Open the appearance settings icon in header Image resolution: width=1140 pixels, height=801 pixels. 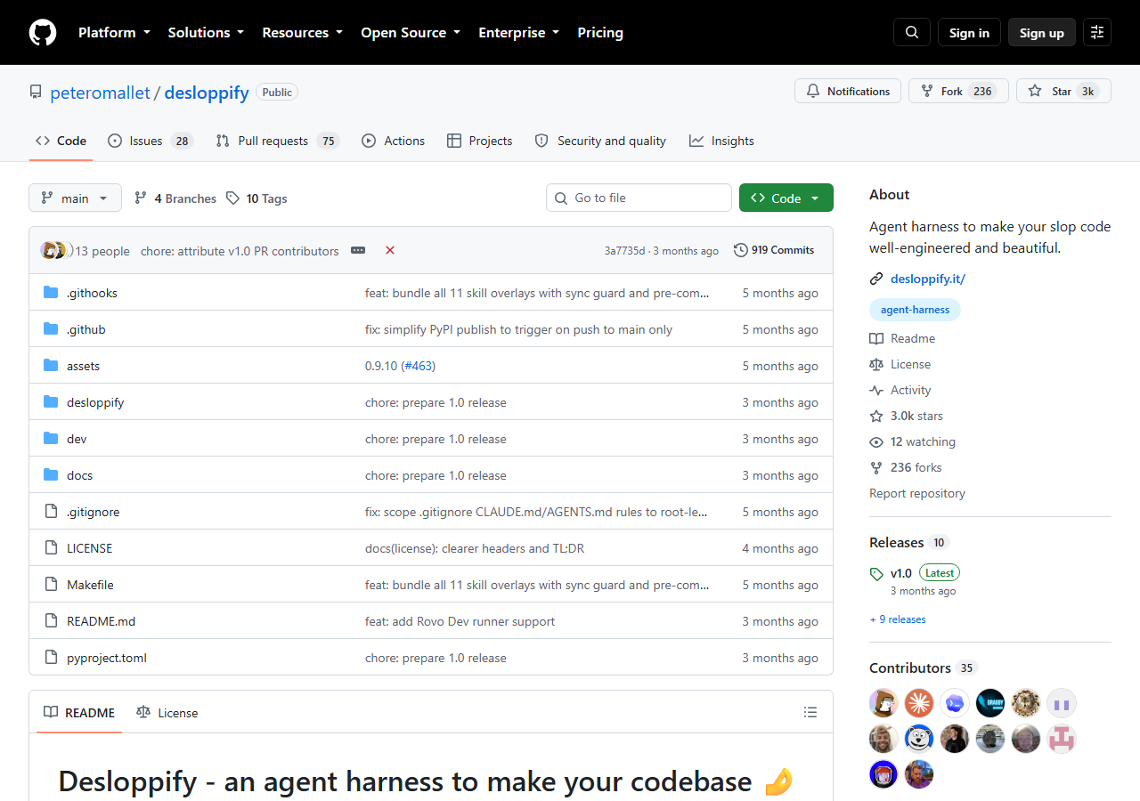[x=1097, y=33]
